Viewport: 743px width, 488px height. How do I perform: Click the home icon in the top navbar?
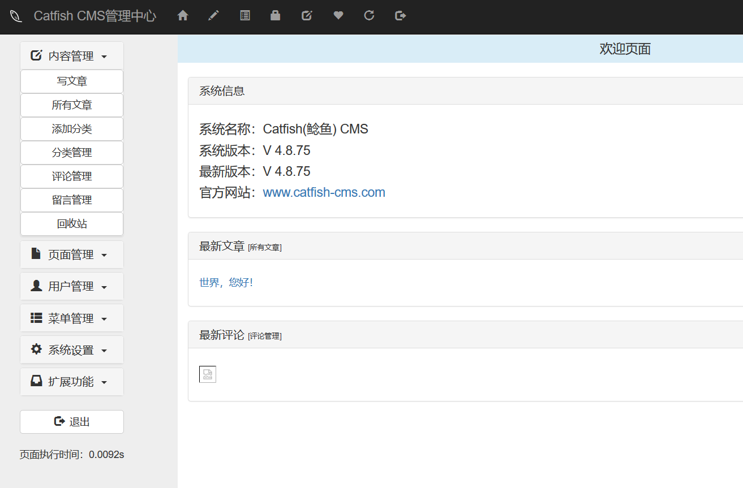click(183, 16)
